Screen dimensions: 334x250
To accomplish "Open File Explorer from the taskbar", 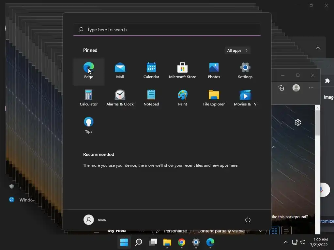I will coord(167,242).
